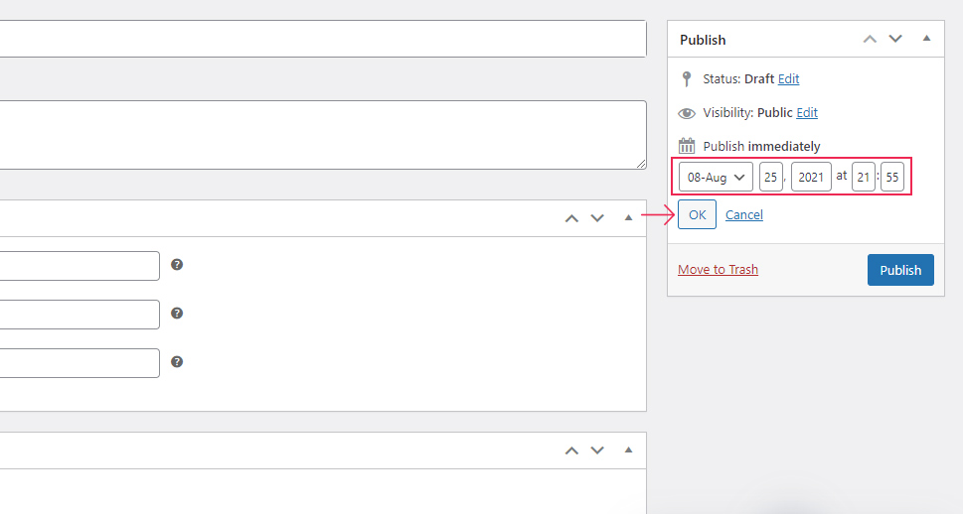Click the help icon beside the second field

pos(177,313)
